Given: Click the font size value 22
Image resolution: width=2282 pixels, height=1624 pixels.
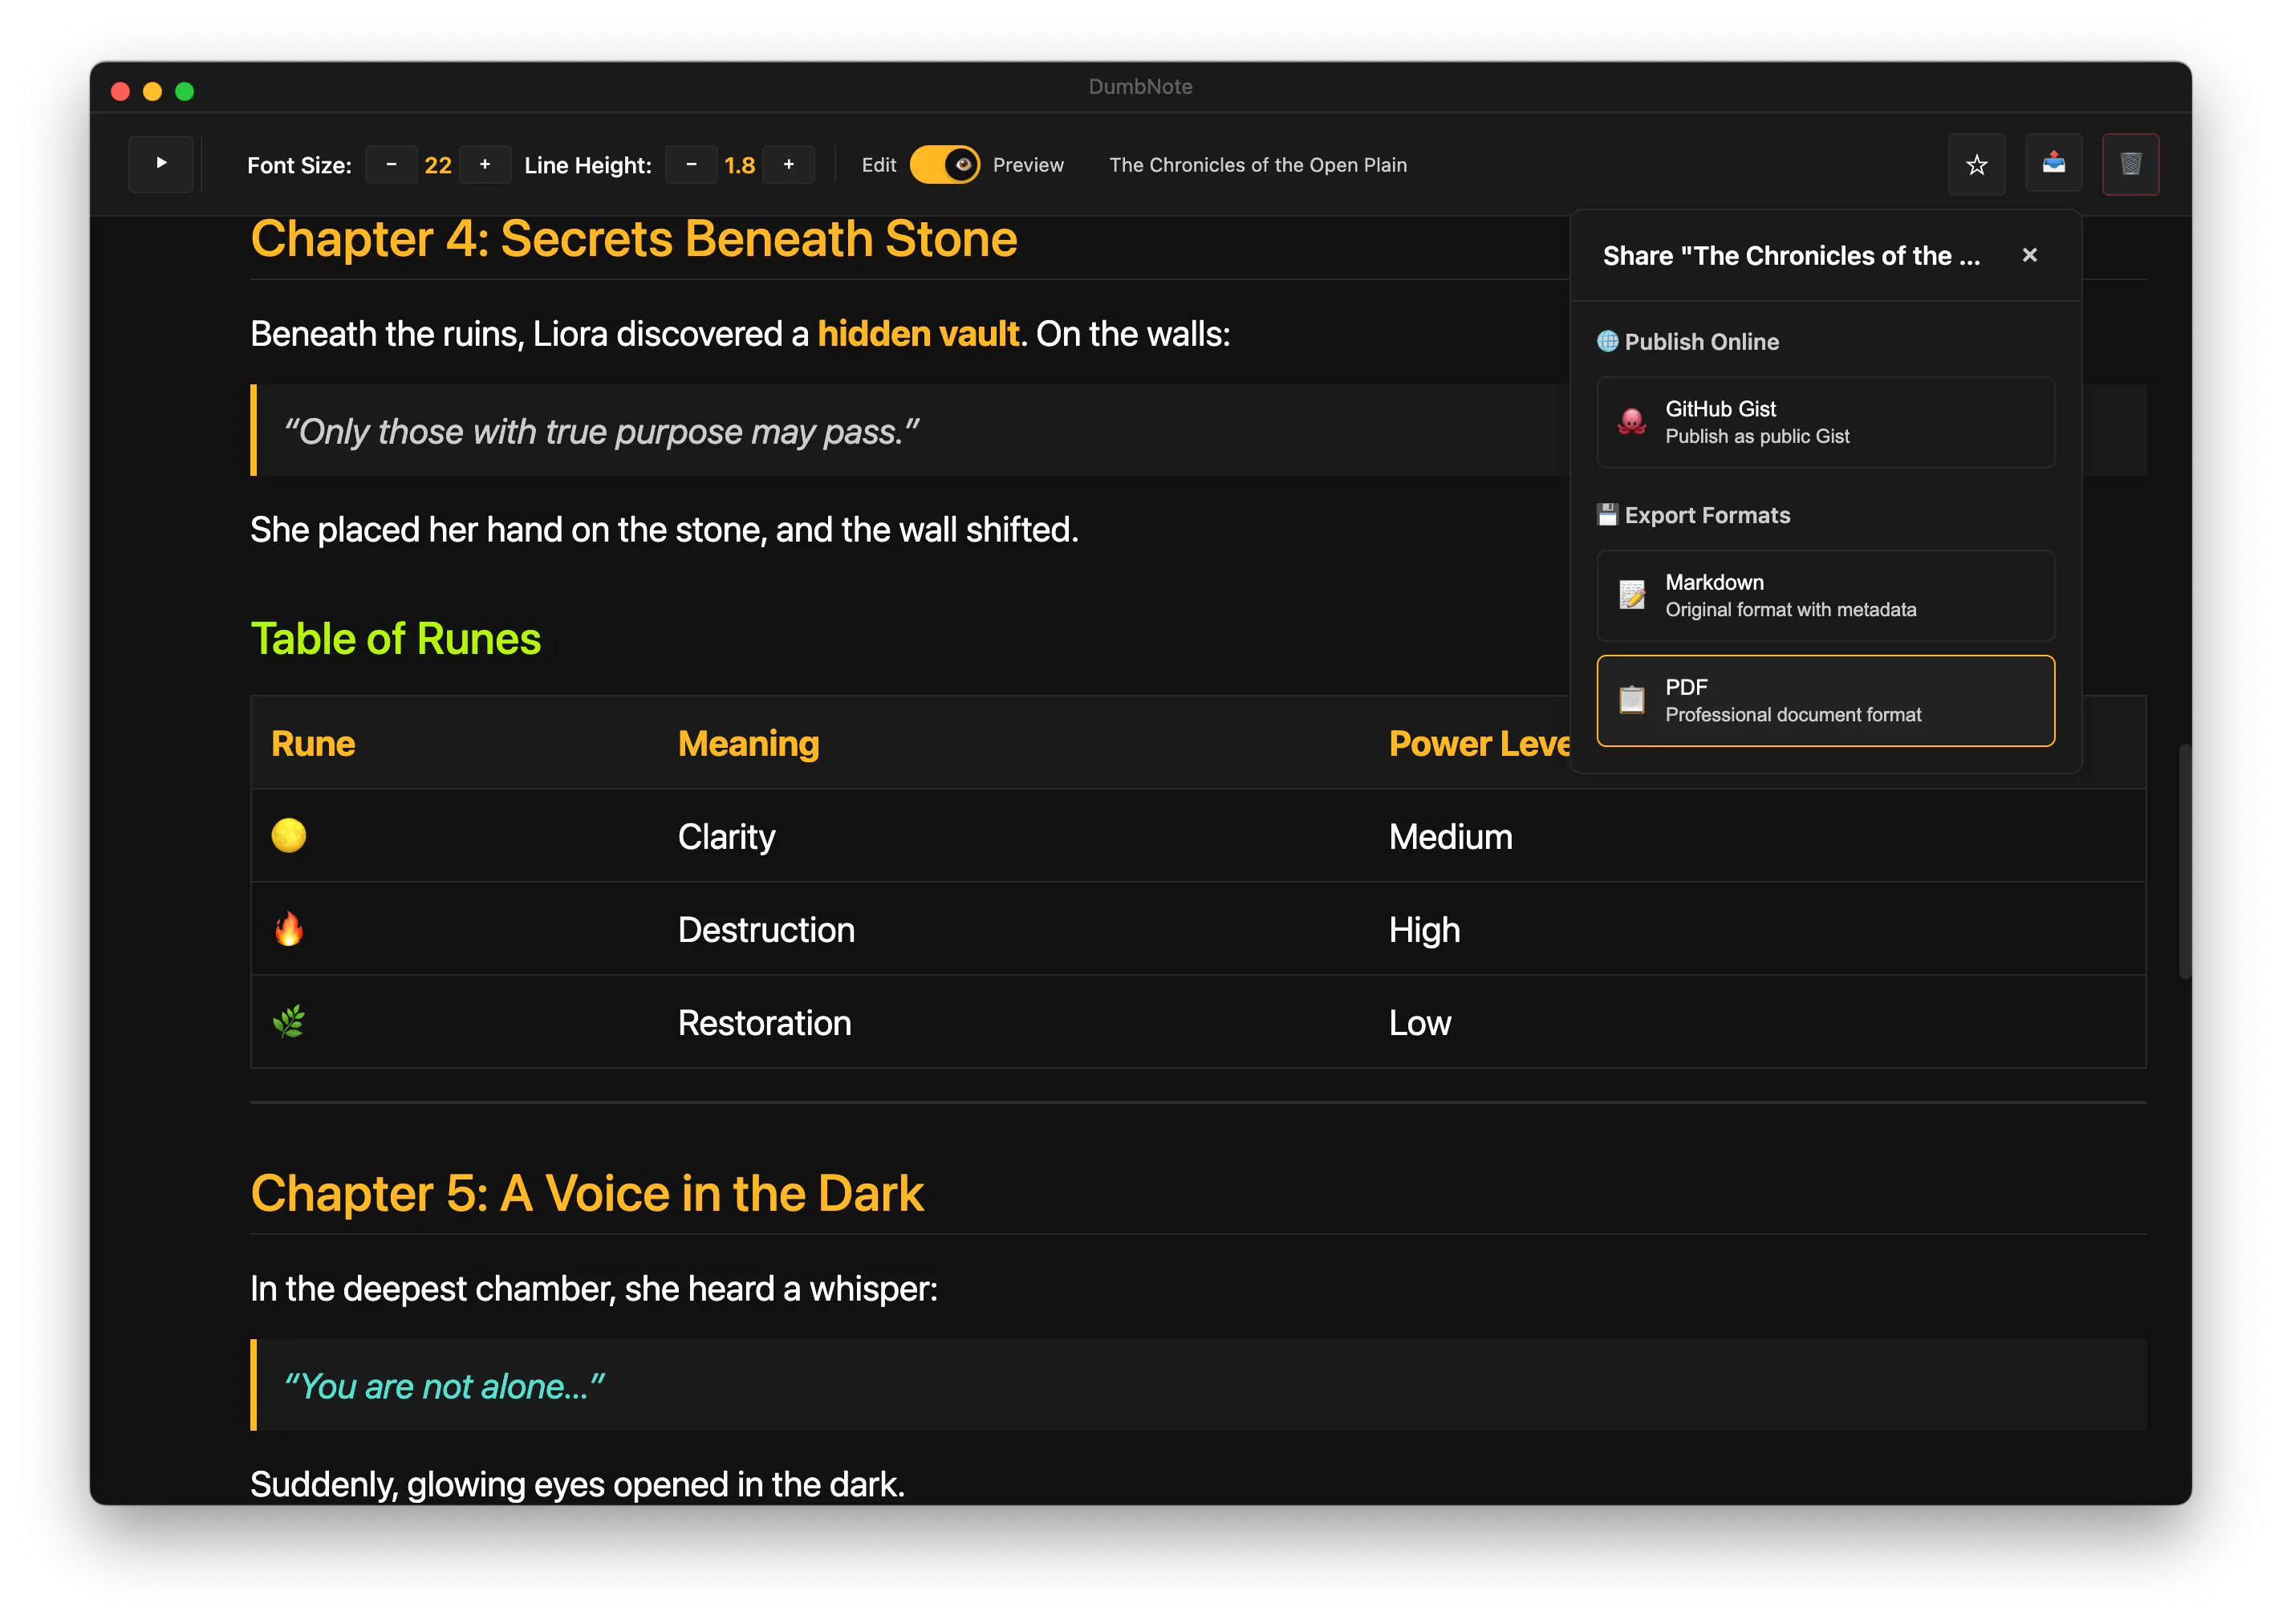Looking at the screenshot, I should 438,165.
